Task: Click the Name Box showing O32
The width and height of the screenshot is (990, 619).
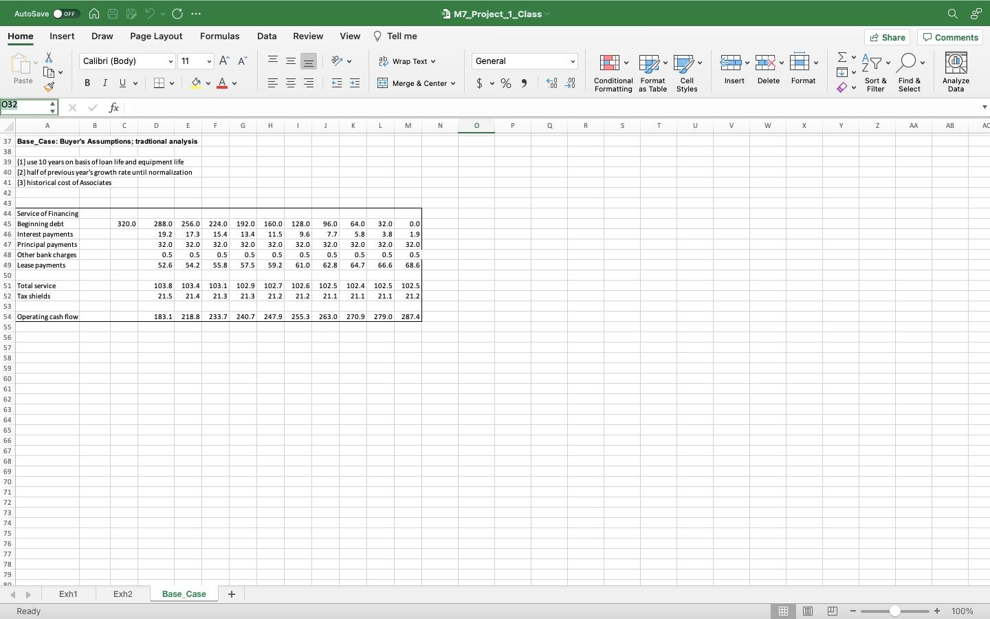Action: click(25, 107)
